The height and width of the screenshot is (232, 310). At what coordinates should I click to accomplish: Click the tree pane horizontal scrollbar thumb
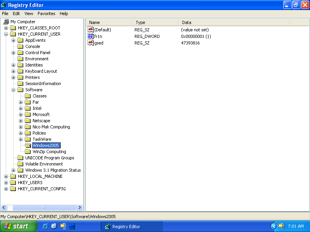click(x=44, y=207)
